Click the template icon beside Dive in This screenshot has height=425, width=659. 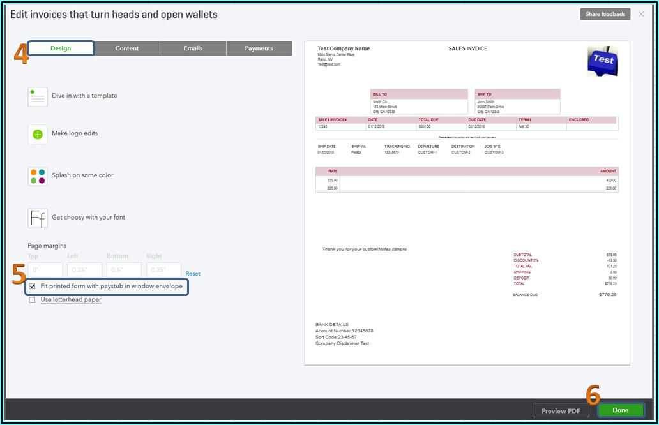tap(38, 96)
